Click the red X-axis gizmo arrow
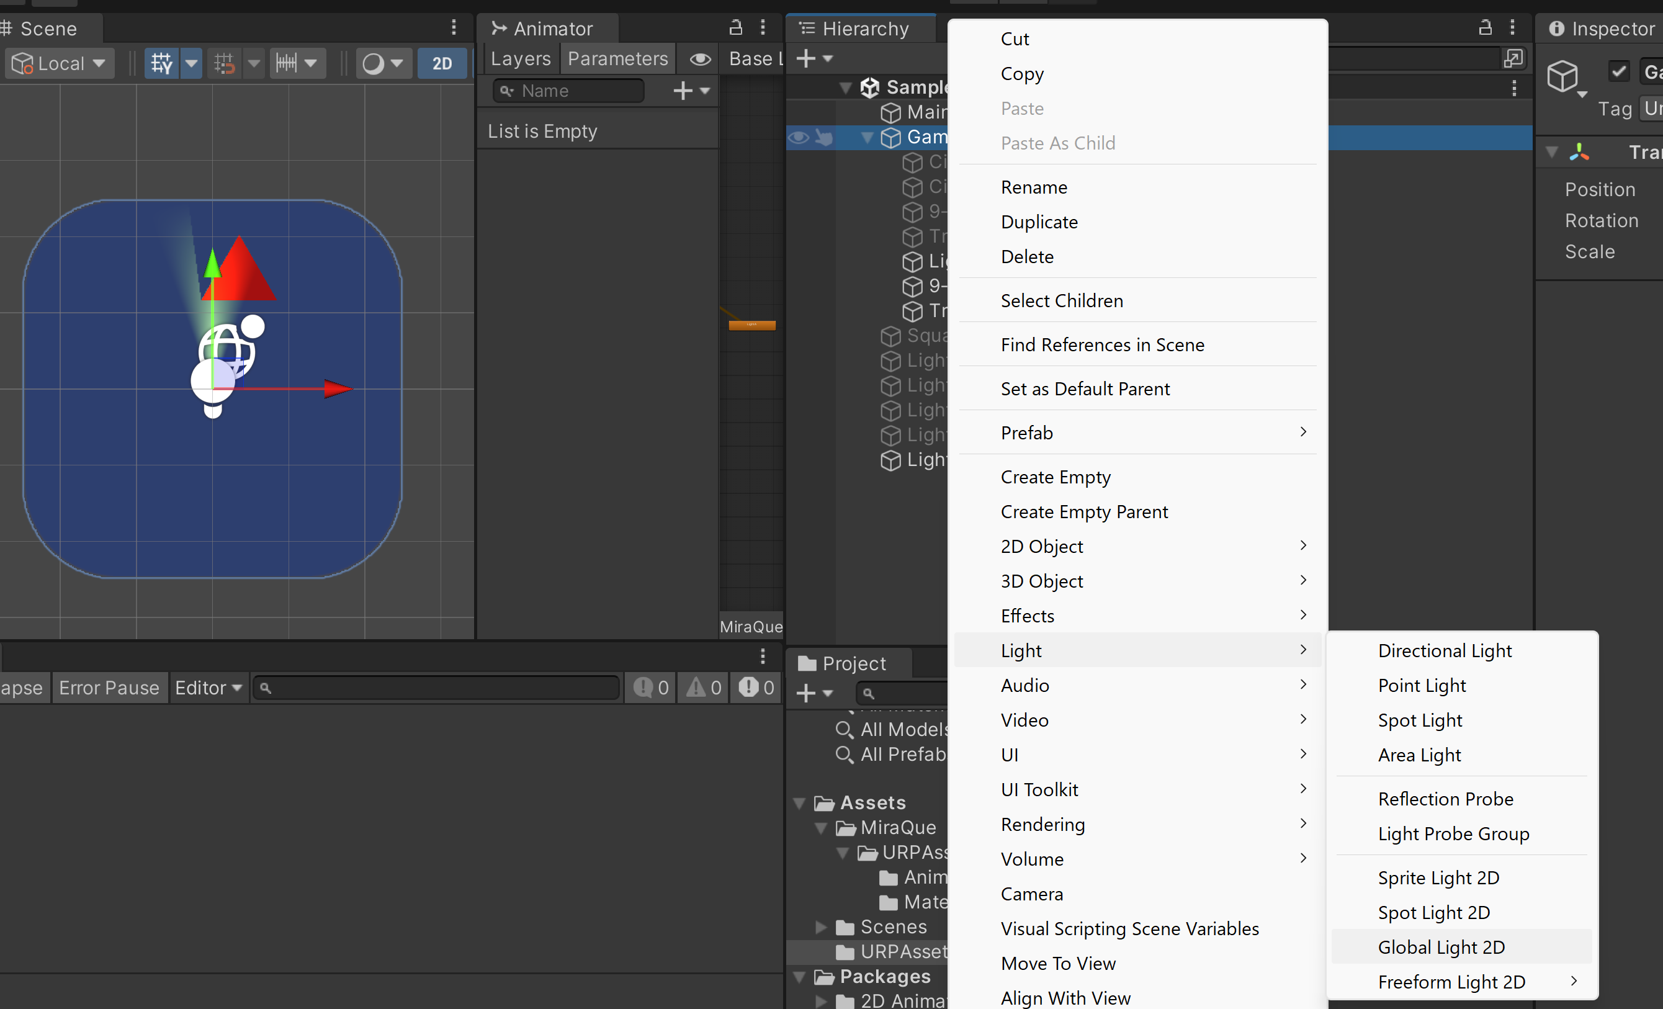The width and height of the screenshot is (1663, 1009). point(338,388)
